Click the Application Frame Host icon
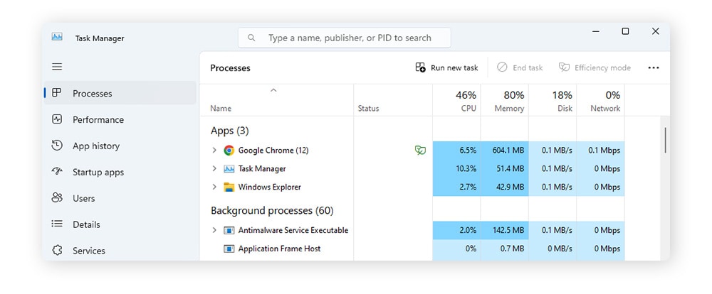 229,249
